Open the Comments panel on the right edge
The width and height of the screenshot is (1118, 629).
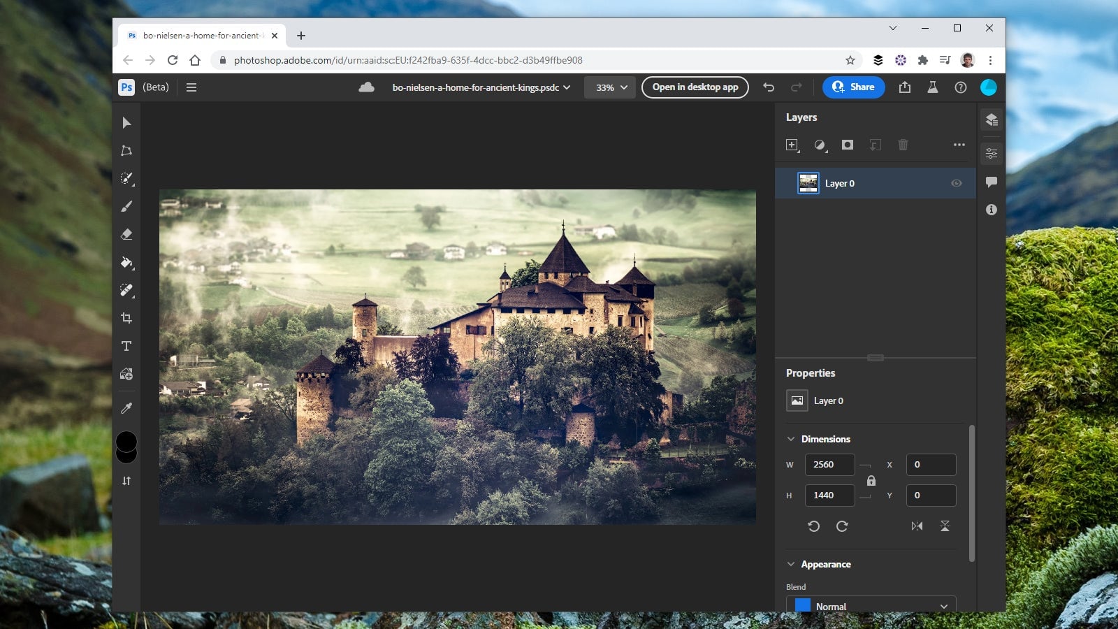[991, 182]
